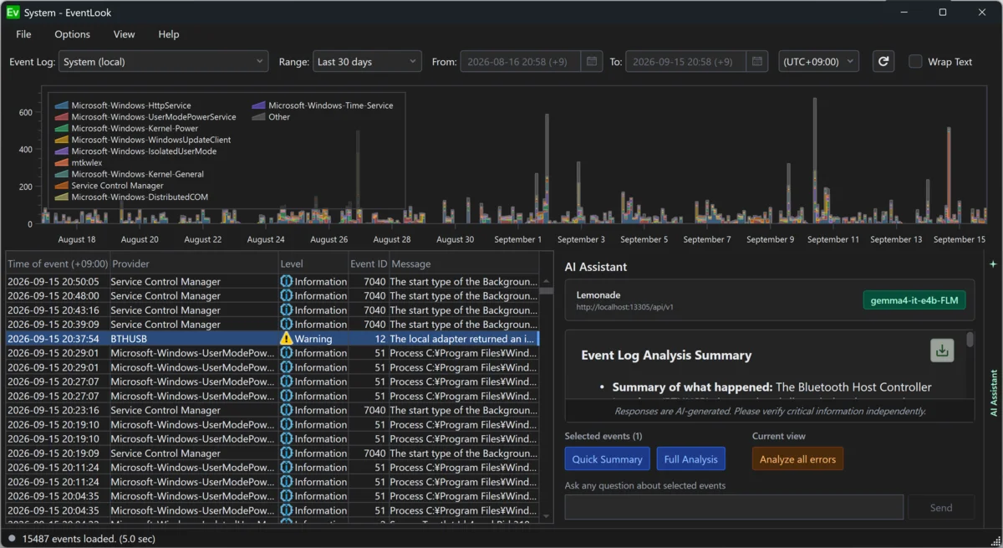The height and width of the screenshot is (548, 1003).
Task: Sort by the Provider column header
Action: click(194, 264)
